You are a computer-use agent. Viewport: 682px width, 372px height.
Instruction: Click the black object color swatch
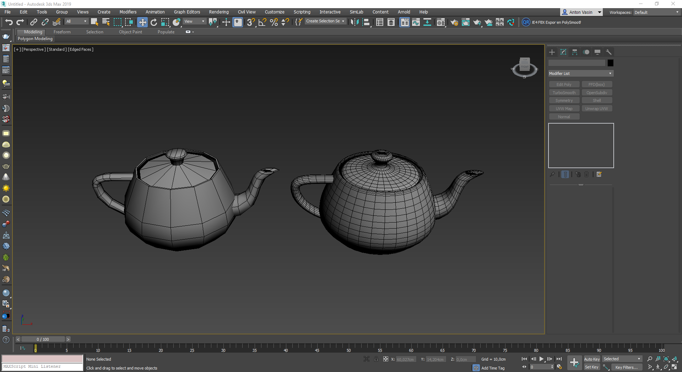click(x=610, y=63)
